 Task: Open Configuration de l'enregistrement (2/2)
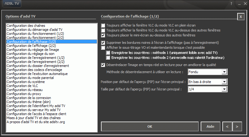click(52, 62)
